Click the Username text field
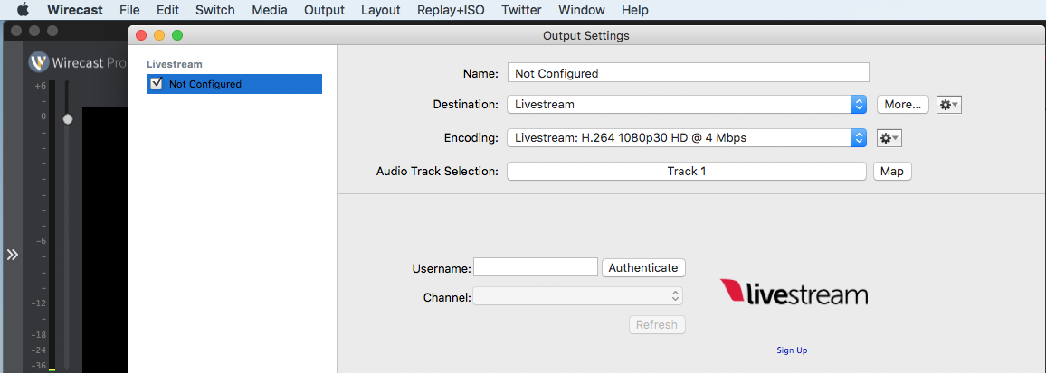1046x373 pixels. tap(536, 267)
